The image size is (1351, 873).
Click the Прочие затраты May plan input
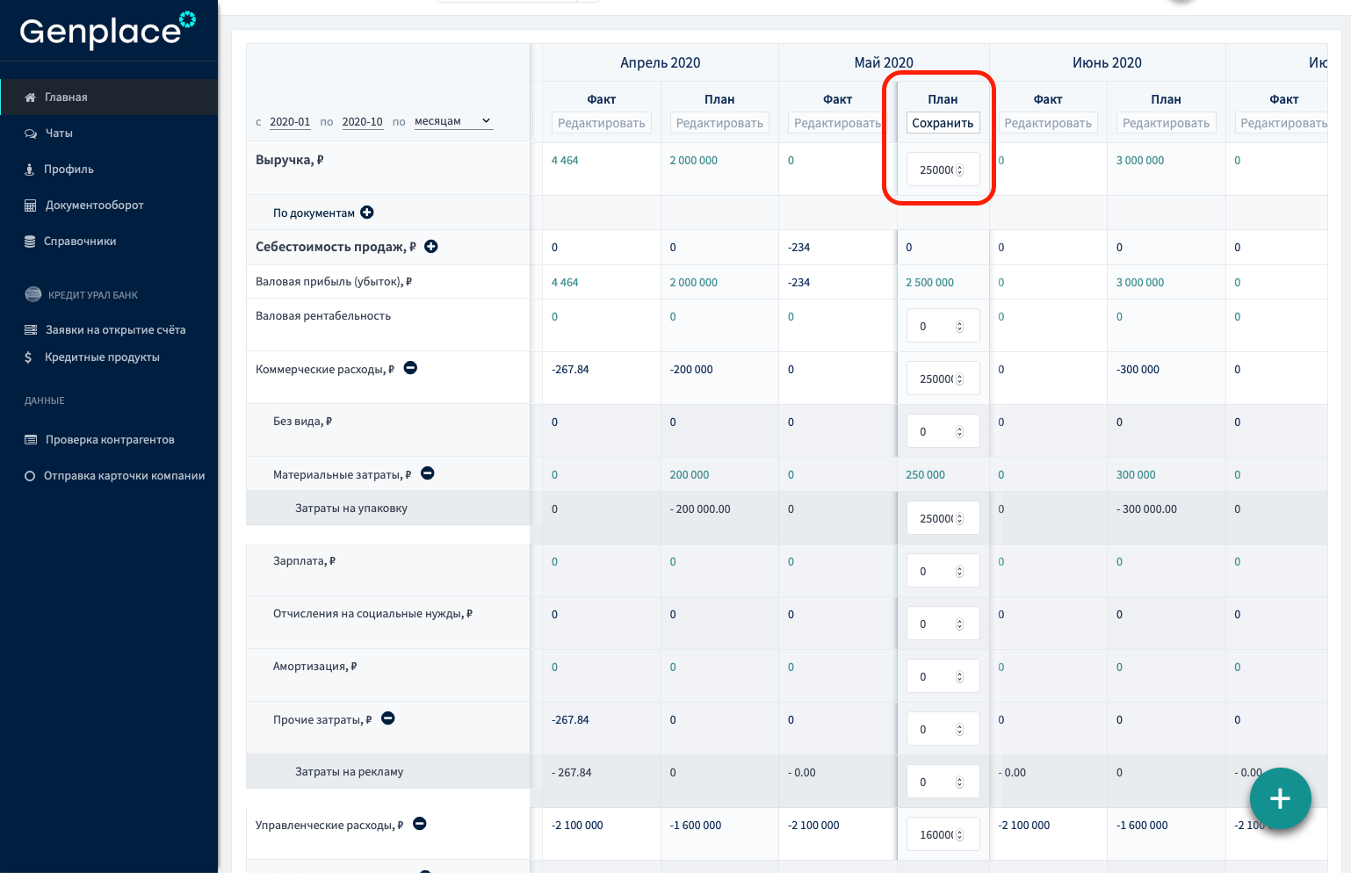click(x=943, y=729)
